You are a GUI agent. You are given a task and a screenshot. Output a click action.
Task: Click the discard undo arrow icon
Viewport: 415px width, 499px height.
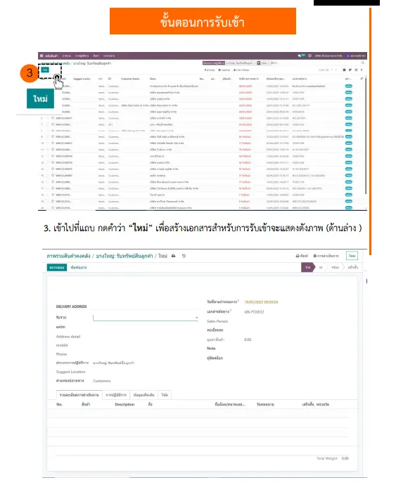coord(184,256)
